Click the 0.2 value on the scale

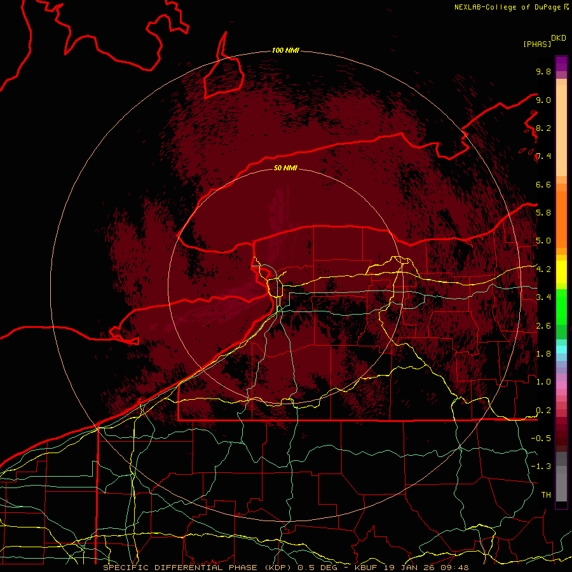[x=543, y=411]
